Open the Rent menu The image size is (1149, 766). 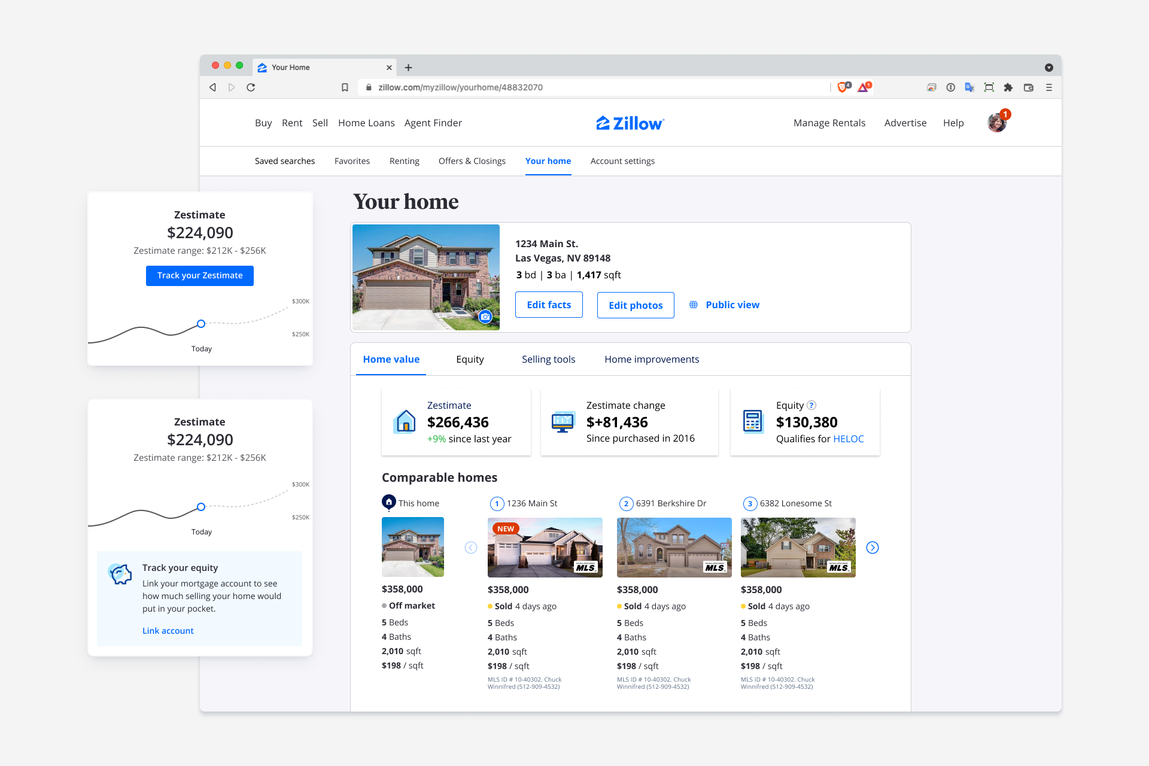point(292,123)
